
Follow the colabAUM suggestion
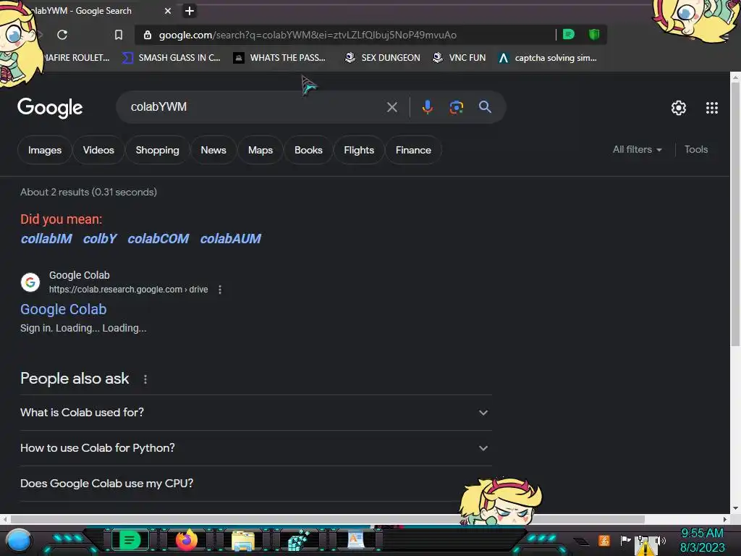(230, 239)
